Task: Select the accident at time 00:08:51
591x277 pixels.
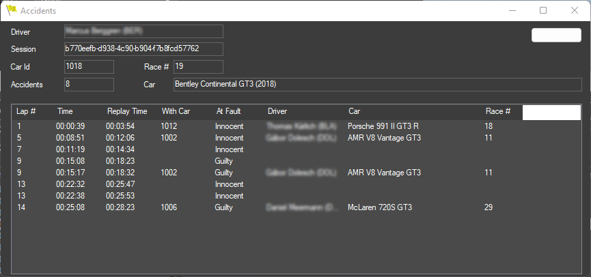Action: pos(70,138)
